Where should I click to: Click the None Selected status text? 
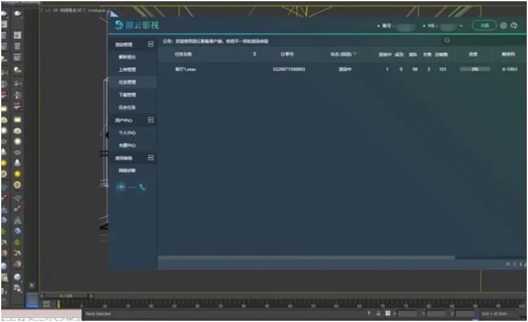coord(98,314)
